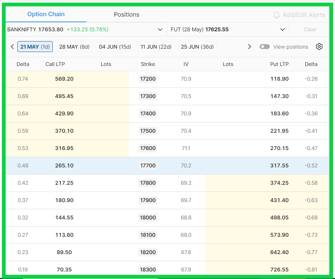Click put LTP 374.25
The height and width of the screenshot is (279, 335).
(280, 183)
